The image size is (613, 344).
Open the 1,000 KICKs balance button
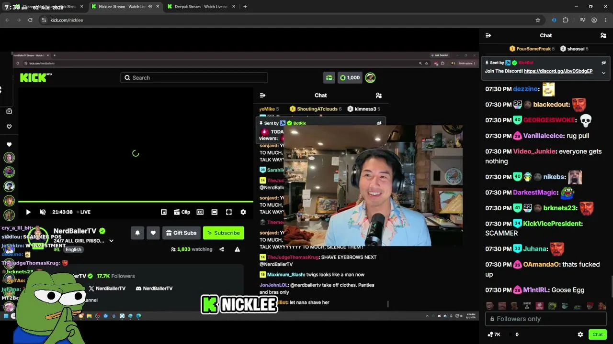point(350,78)
